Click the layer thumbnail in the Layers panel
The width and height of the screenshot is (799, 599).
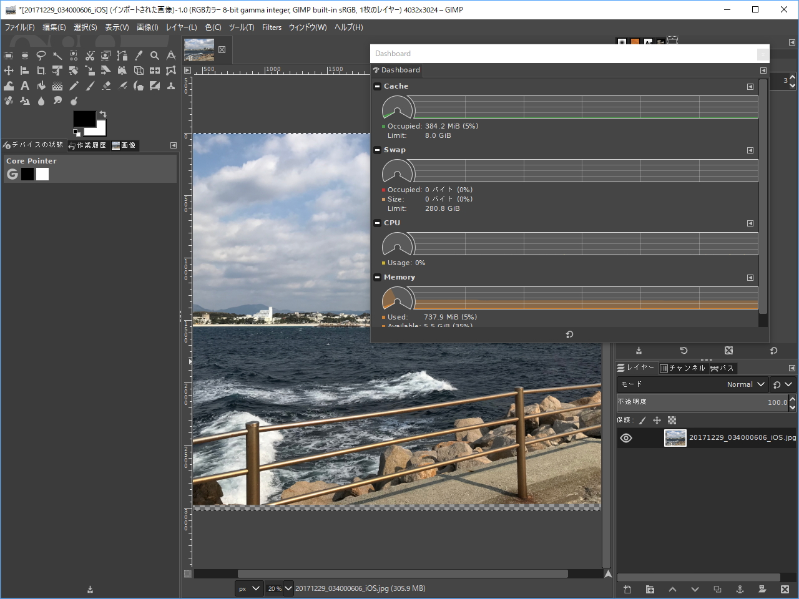pyautogui.click(x=675, y=437)
